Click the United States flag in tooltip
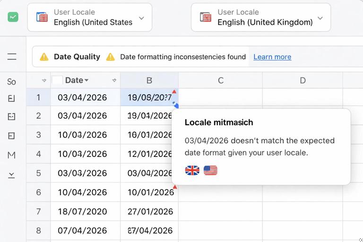This screenshot has width=363, height=242. [210, 171]
